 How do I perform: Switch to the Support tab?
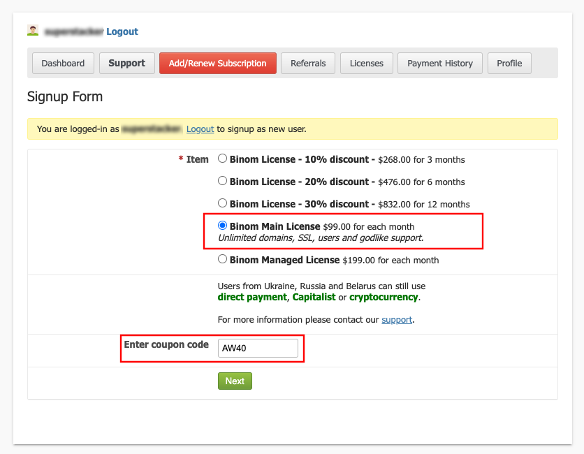coord(126,63)
